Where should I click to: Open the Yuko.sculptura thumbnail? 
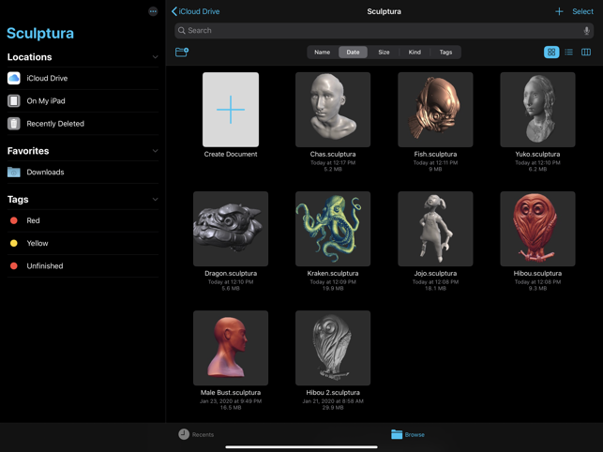[x=537, y=110]
